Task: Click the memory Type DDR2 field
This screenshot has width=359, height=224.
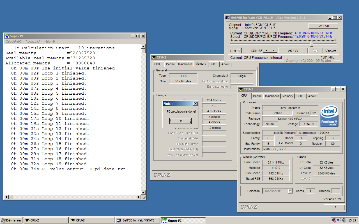Action: [x=183, y=76]
